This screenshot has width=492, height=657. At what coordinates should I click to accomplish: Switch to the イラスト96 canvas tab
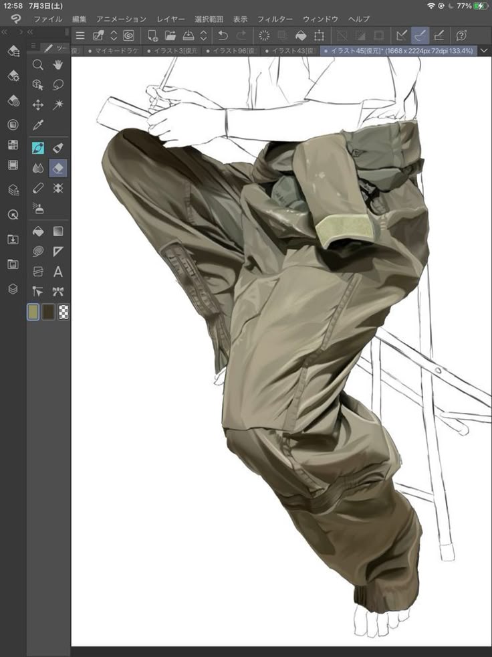coord(233,50)
